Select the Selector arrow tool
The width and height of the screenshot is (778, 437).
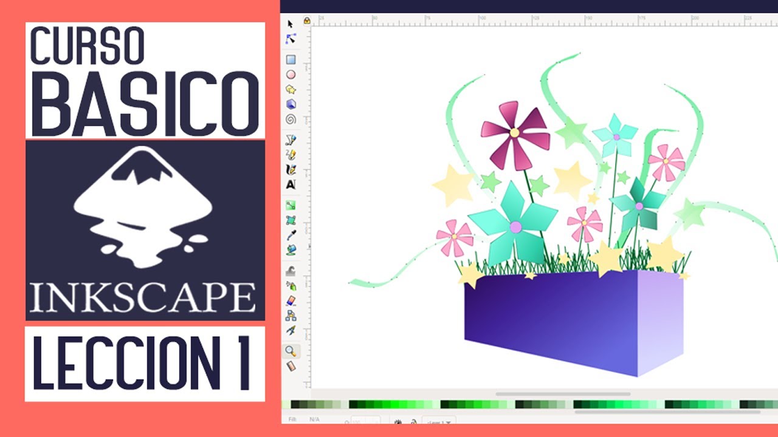point(291,24)
